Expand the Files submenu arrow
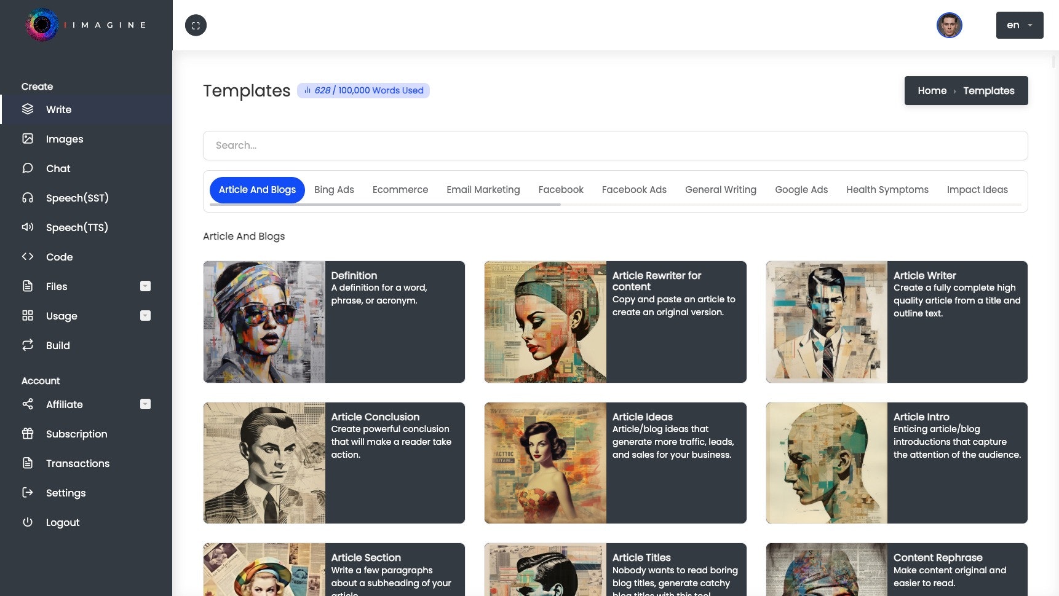Screen dimensions: 1059x596 click(145, 286)
